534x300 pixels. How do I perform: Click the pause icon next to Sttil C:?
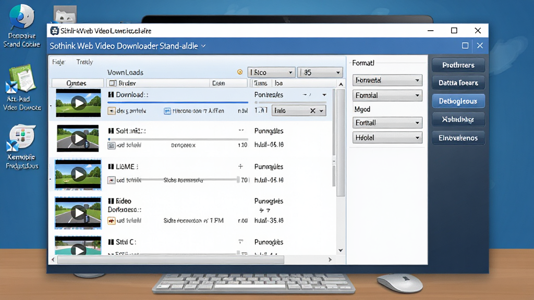click(111, 242)
